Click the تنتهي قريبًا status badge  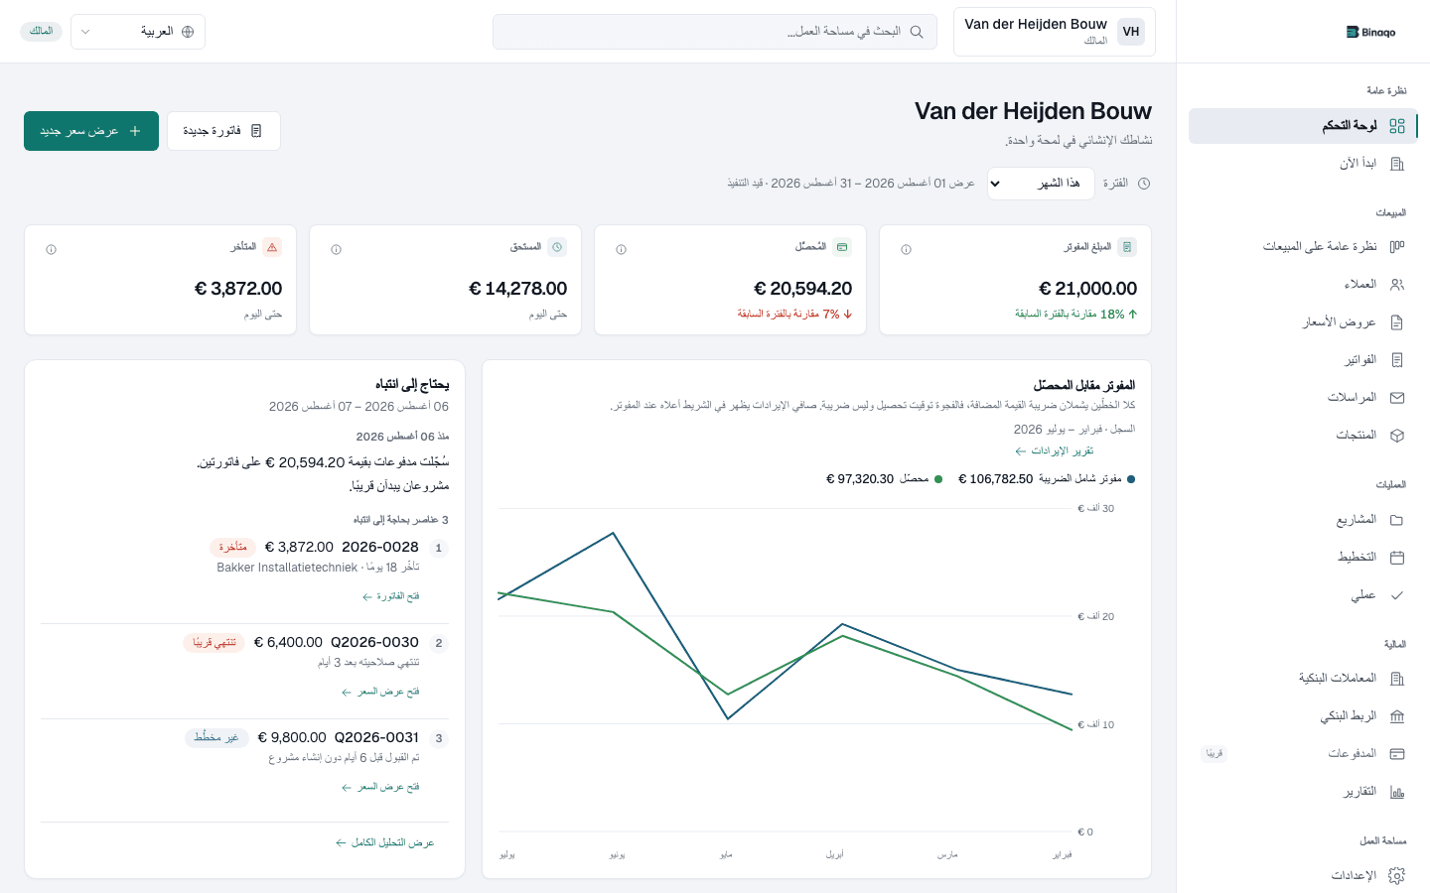214,643
